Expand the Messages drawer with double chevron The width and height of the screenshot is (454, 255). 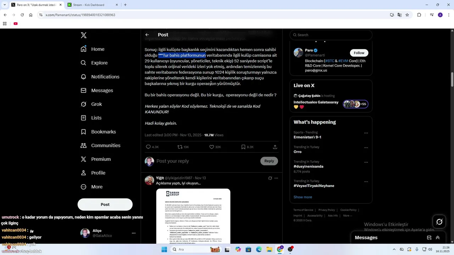pos(438,238)
